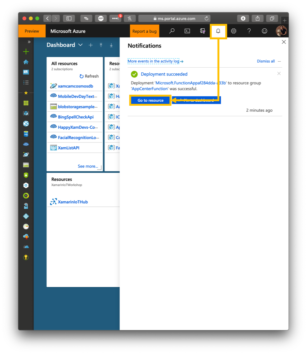Click Safari address bar ms.portal.azure.com
This screenshot has width=306, height=354.
[x=174, y=19]
